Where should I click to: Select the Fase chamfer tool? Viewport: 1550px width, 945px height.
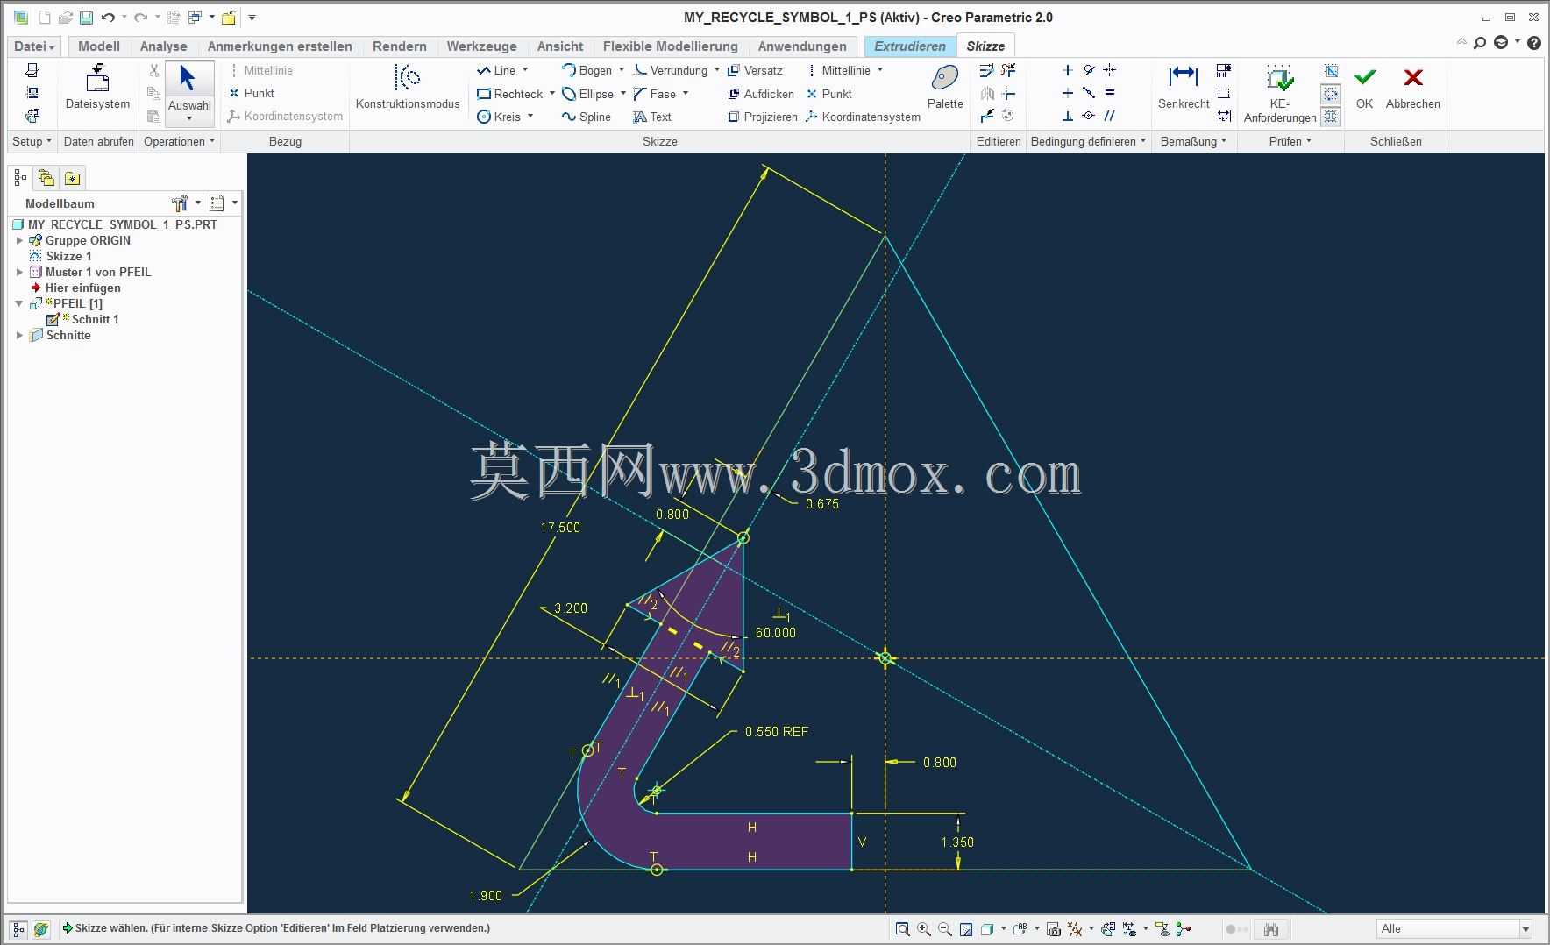tap(655, 94)
